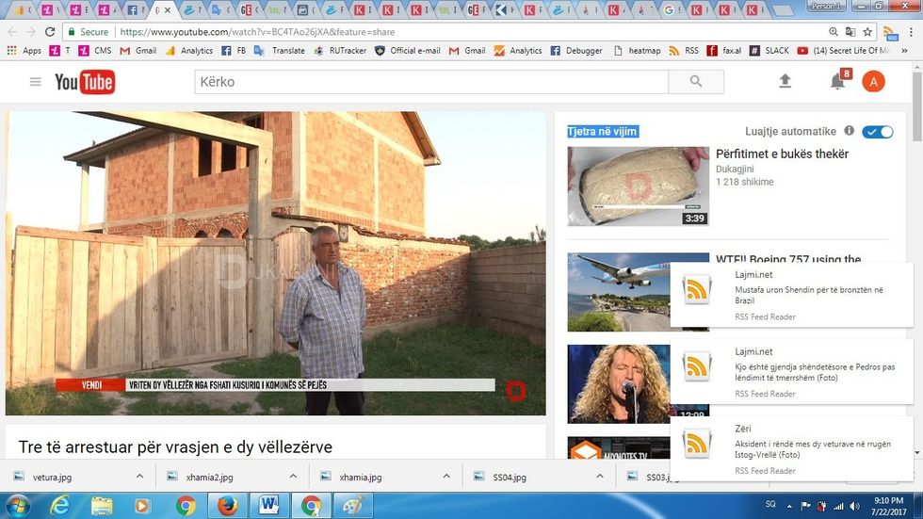The image size is (923, 519).
Task: Expand the SS04.jpg download menu arrow
Action: [x=599, y=477]
